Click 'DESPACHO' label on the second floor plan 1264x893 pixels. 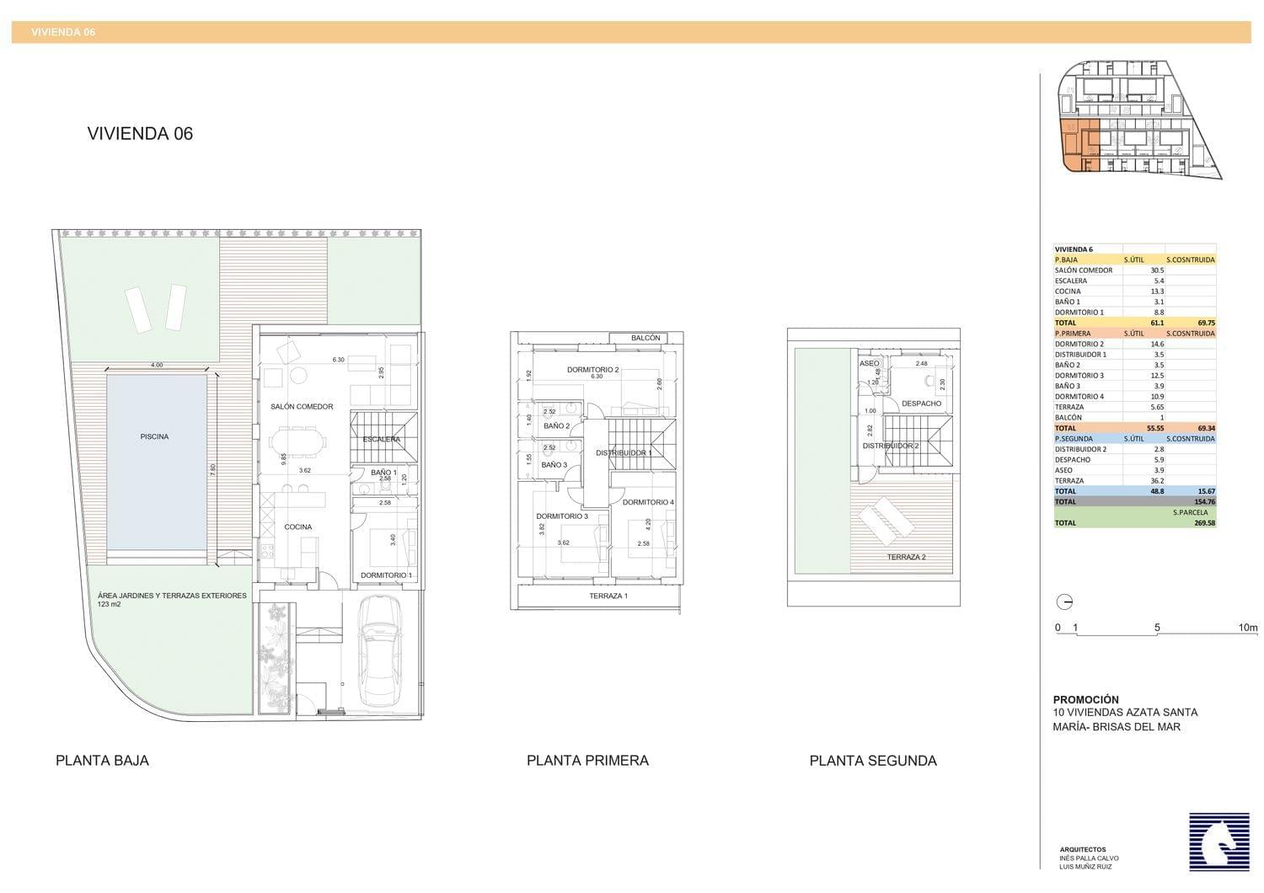[x=921, y=404]
